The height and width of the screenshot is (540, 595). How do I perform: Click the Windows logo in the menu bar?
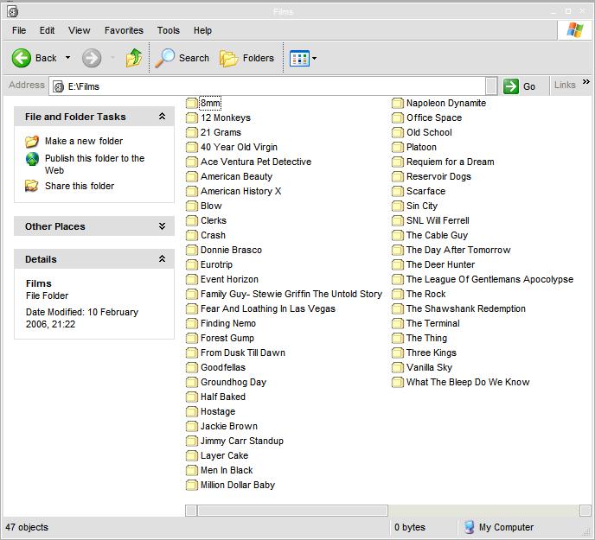[575, 30]
